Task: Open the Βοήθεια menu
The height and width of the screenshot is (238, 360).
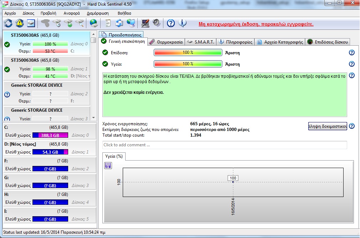Action: [x=124, y=13]
